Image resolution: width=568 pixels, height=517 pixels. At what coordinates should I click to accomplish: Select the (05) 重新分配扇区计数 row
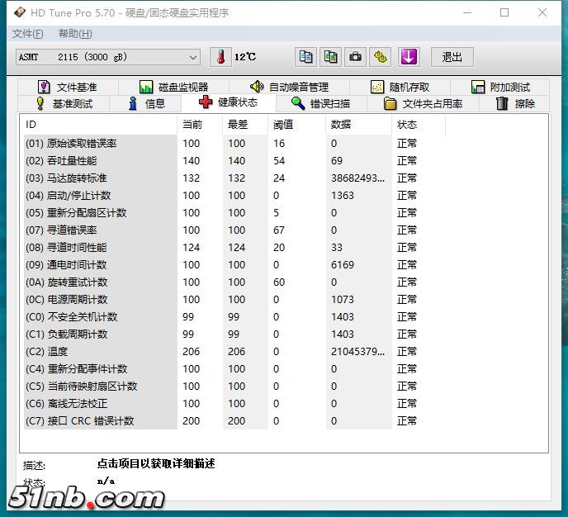tap(99, 212)
